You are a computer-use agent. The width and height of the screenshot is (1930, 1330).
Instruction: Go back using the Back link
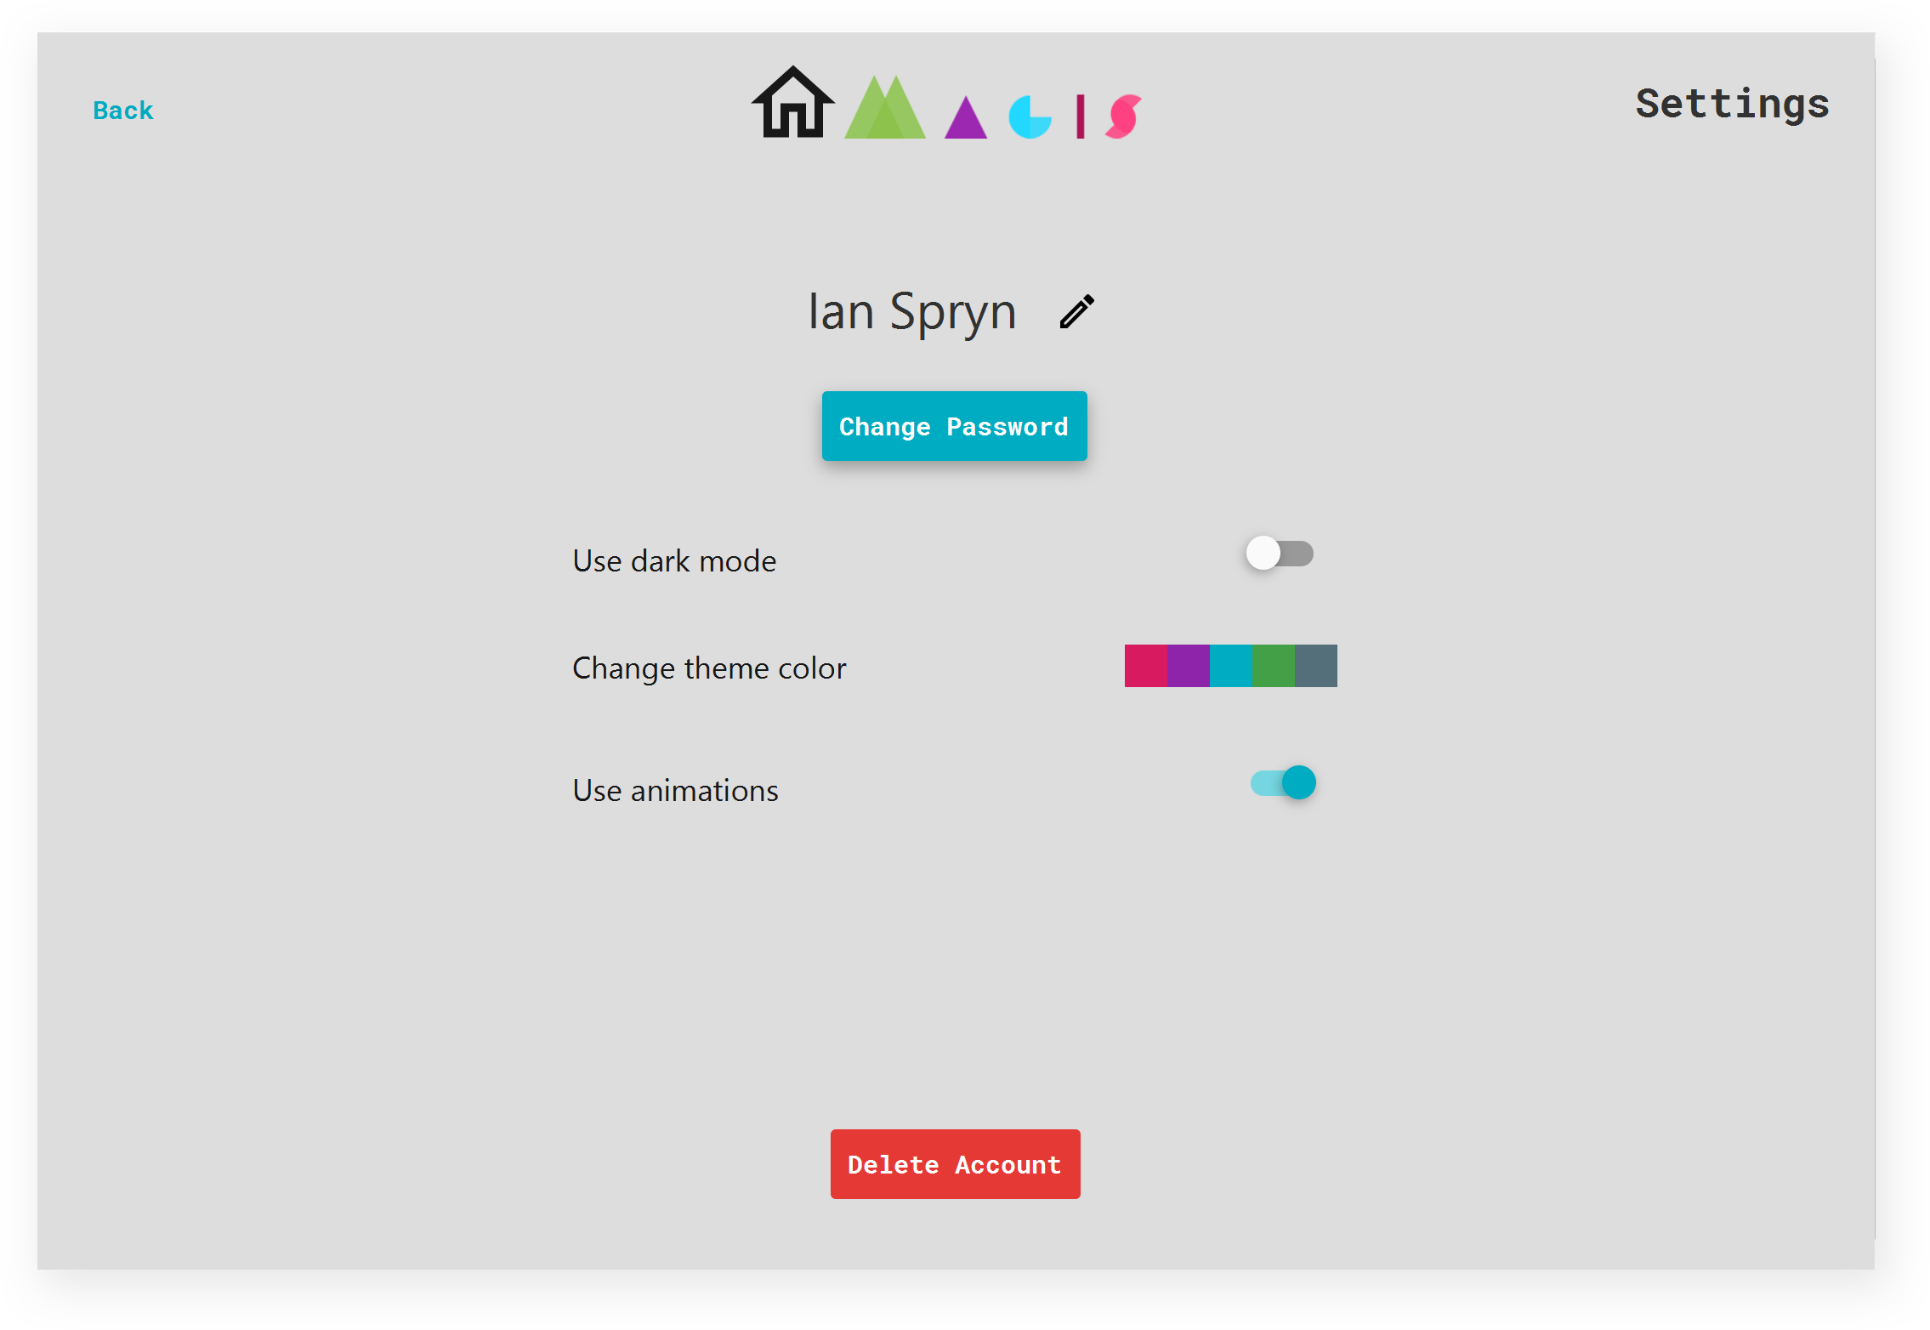(123, 111)
